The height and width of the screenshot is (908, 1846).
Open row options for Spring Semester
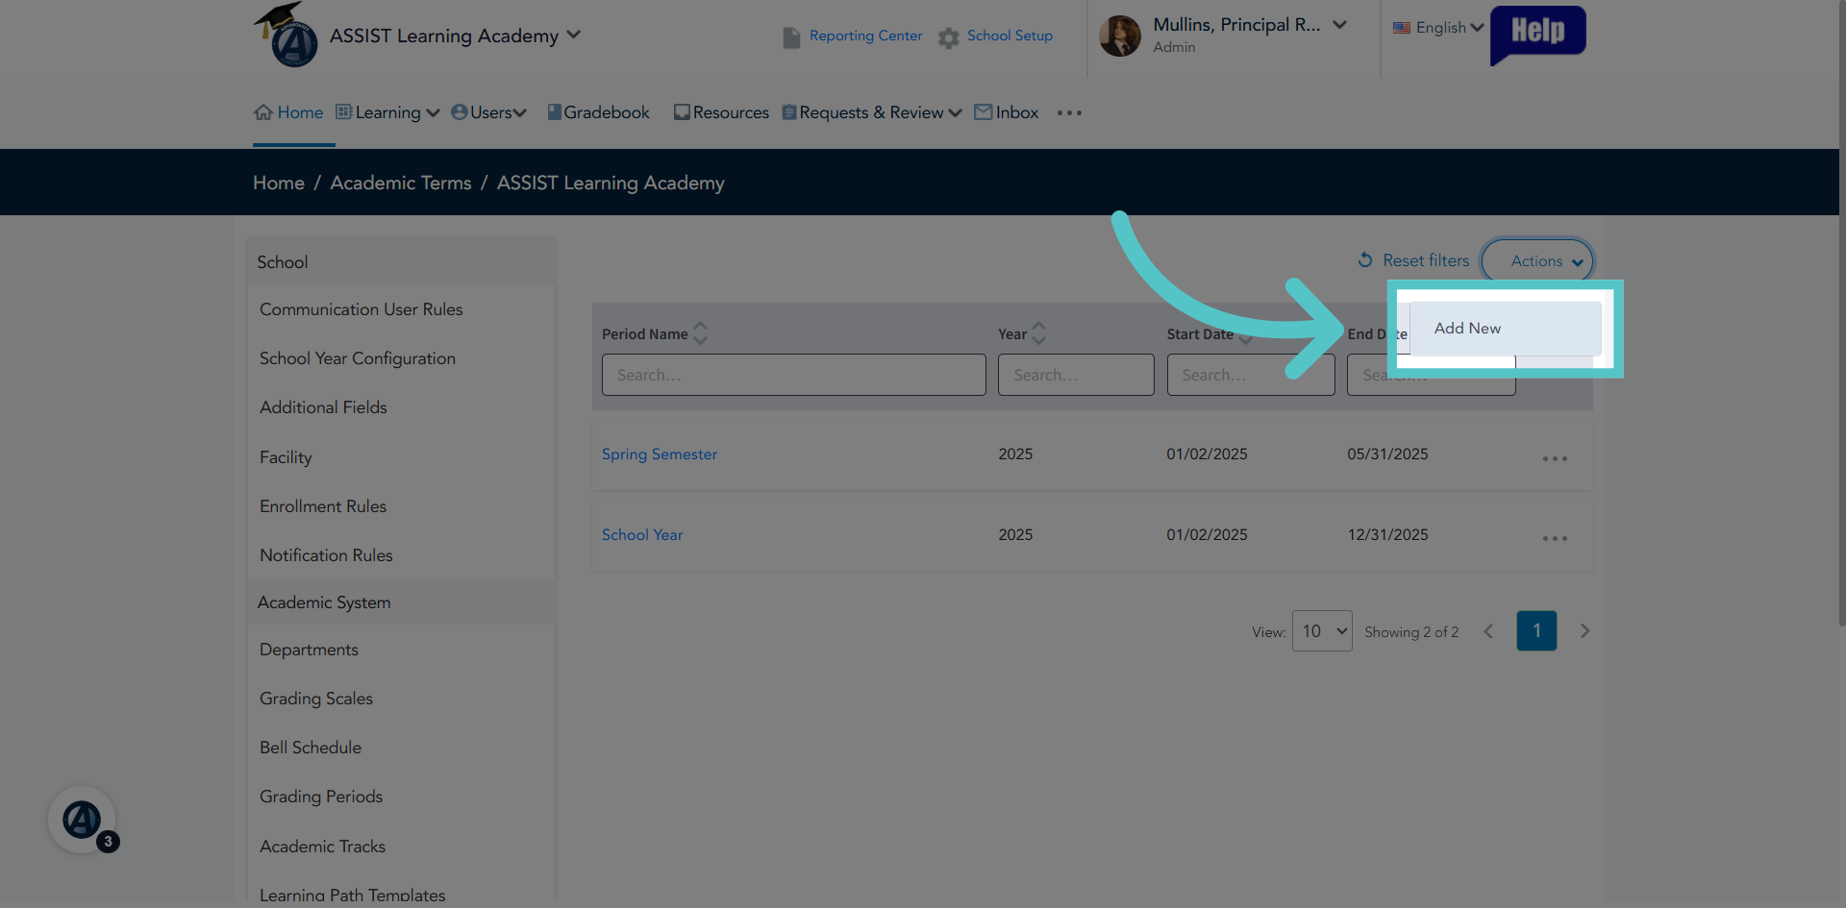1555,459
